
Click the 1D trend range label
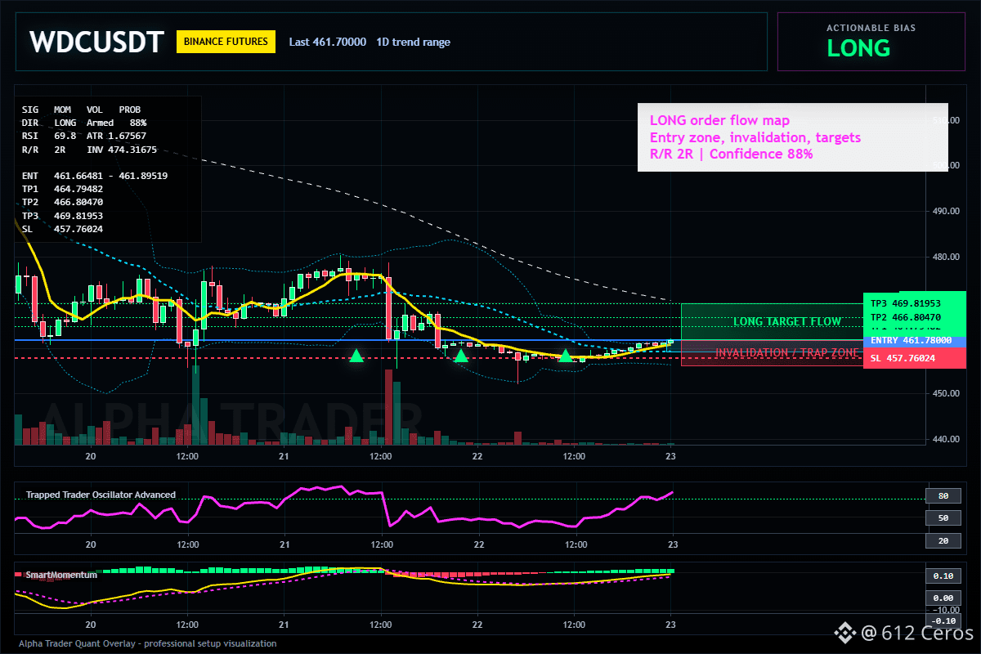(x=413, y=42)
